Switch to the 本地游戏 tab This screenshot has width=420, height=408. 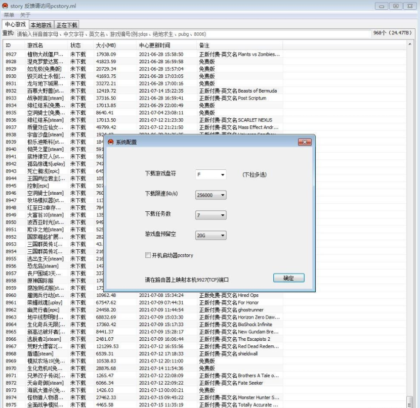pyautogui.click(x=40, y=25)
